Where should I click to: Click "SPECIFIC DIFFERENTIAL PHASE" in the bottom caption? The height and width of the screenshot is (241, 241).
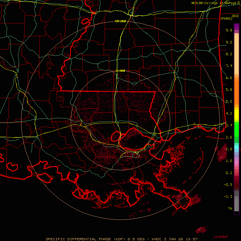(78, 239)
